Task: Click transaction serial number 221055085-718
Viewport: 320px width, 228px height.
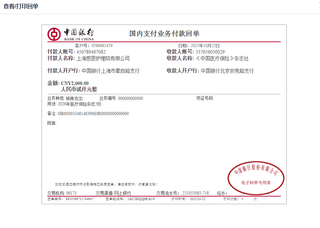Action: 195,193
